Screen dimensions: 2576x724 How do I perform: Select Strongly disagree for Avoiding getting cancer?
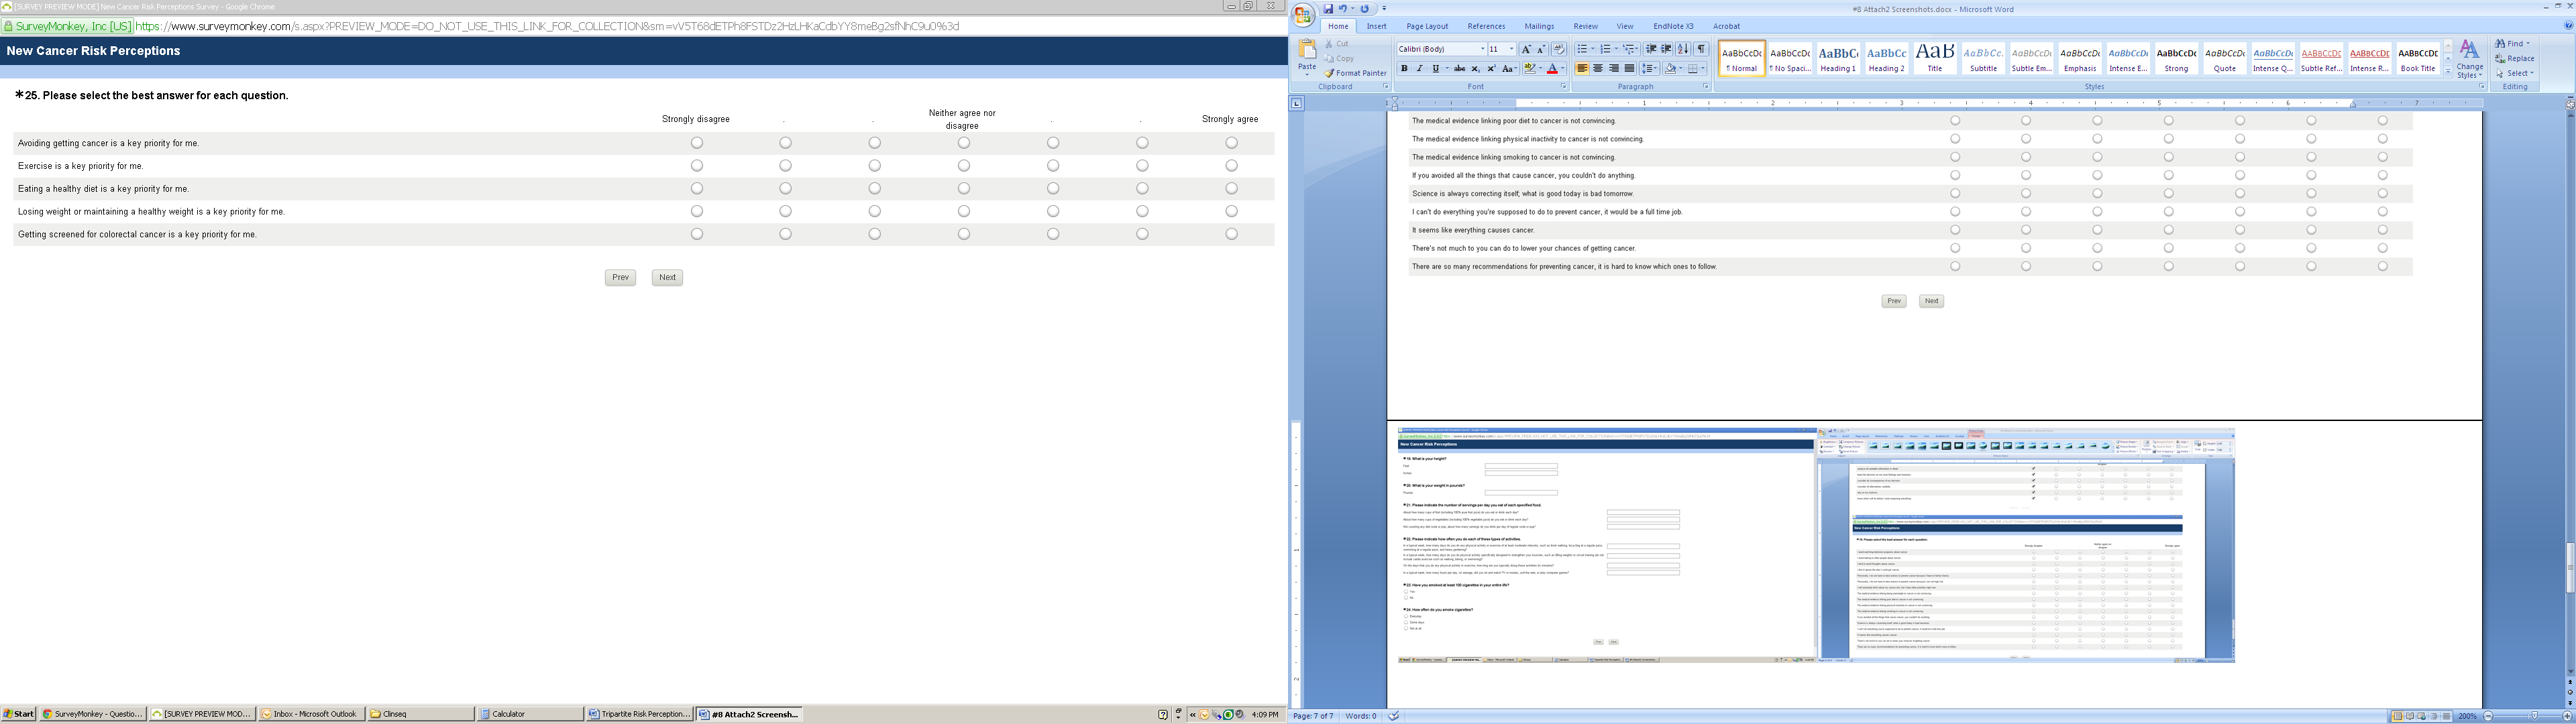click(697, 143)
